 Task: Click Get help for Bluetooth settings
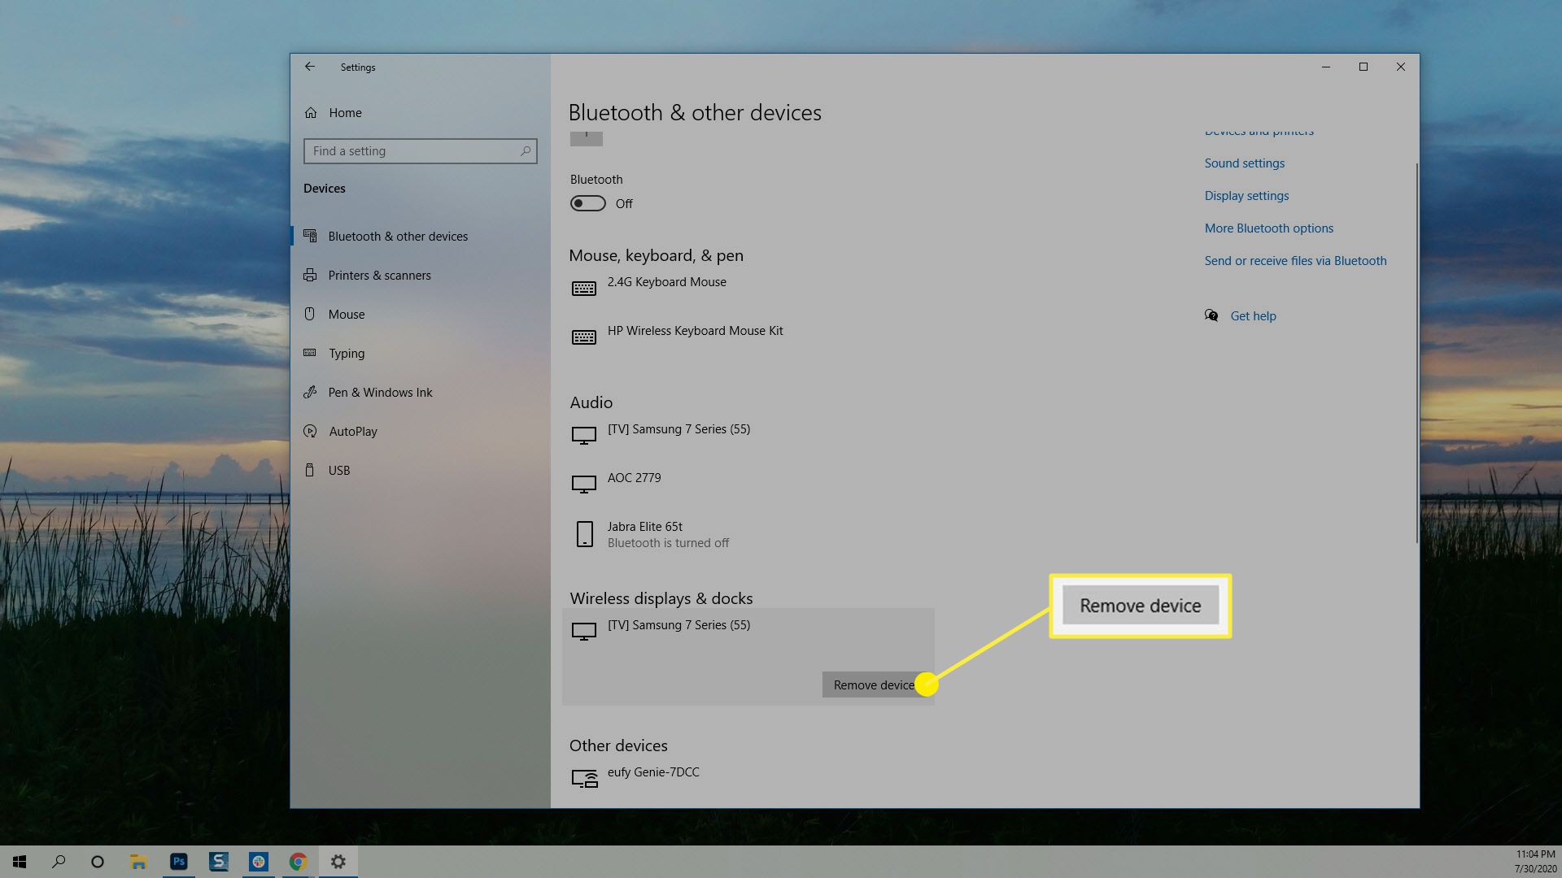coord(1253,315)
